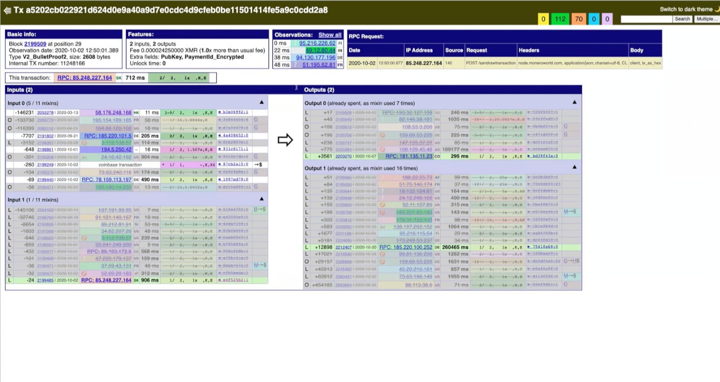The image size is (720, 382).
Task: Click the M→$ marker in Input 1 -38 row
Action: coord(260,265)
